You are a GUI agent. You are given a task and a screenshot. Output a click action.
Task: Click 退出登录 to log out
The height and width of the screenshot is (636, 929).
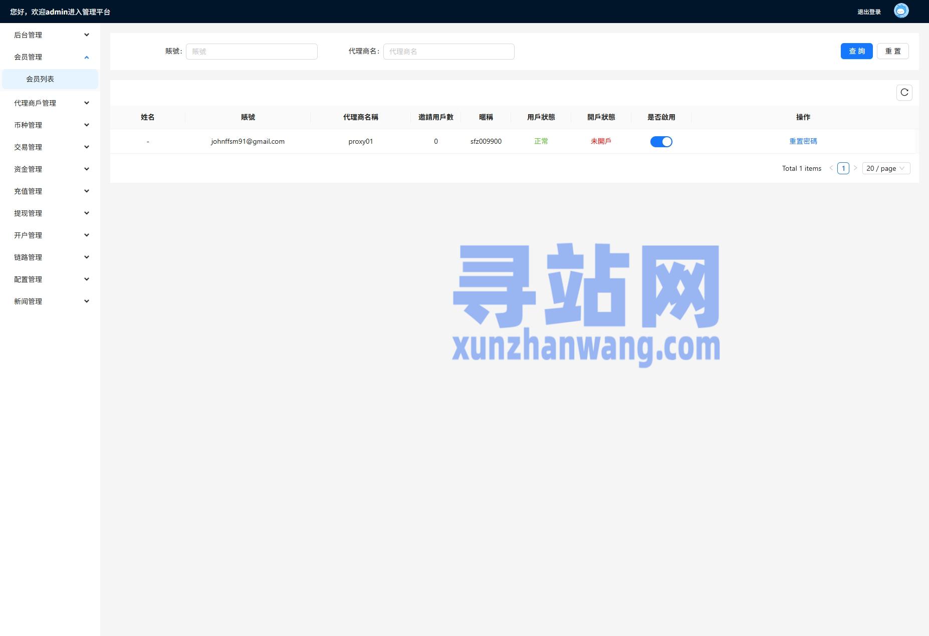click(x=869, y=12)
